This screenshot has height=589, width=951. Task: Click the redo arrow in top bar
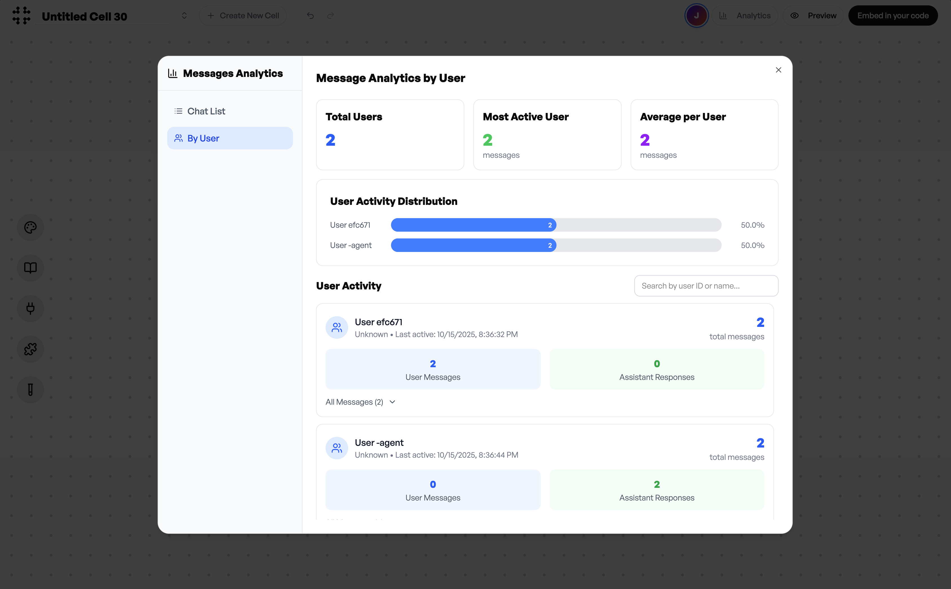(331, 15)
